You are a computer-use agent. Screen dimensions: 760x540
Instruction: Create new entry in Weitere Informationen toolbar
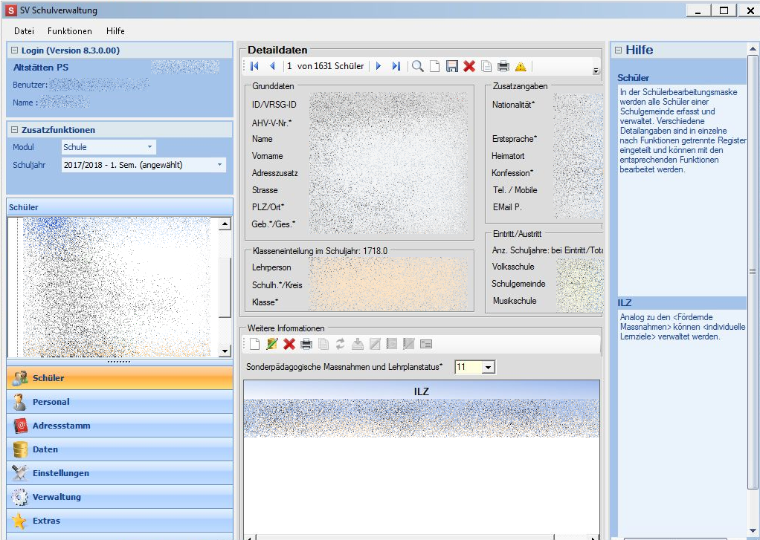pos(254,344)
